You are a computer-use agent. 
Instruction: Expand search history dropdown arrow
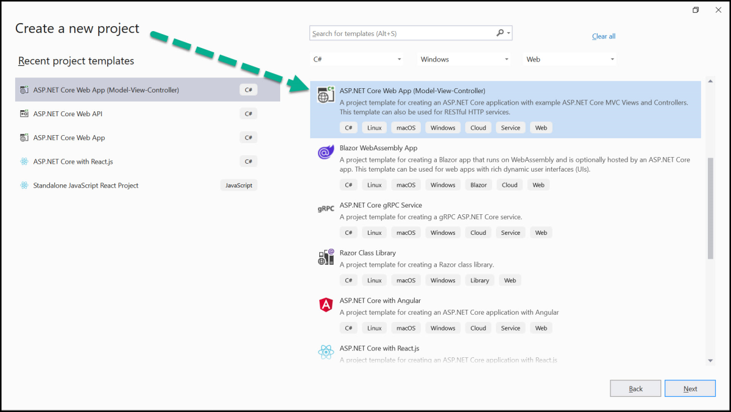(509, 33)
